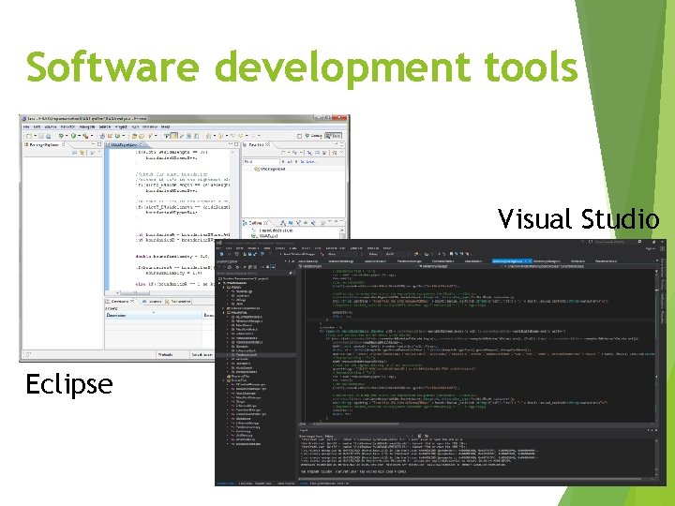This screenshot has height=506, width=675.
Task: Open the Win32 platform dropdown in Visual Studio
Action: [x=396, y=254]
